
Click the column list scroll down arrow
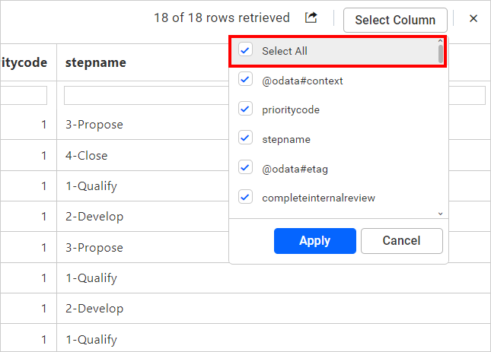click(x=440, y=214)
